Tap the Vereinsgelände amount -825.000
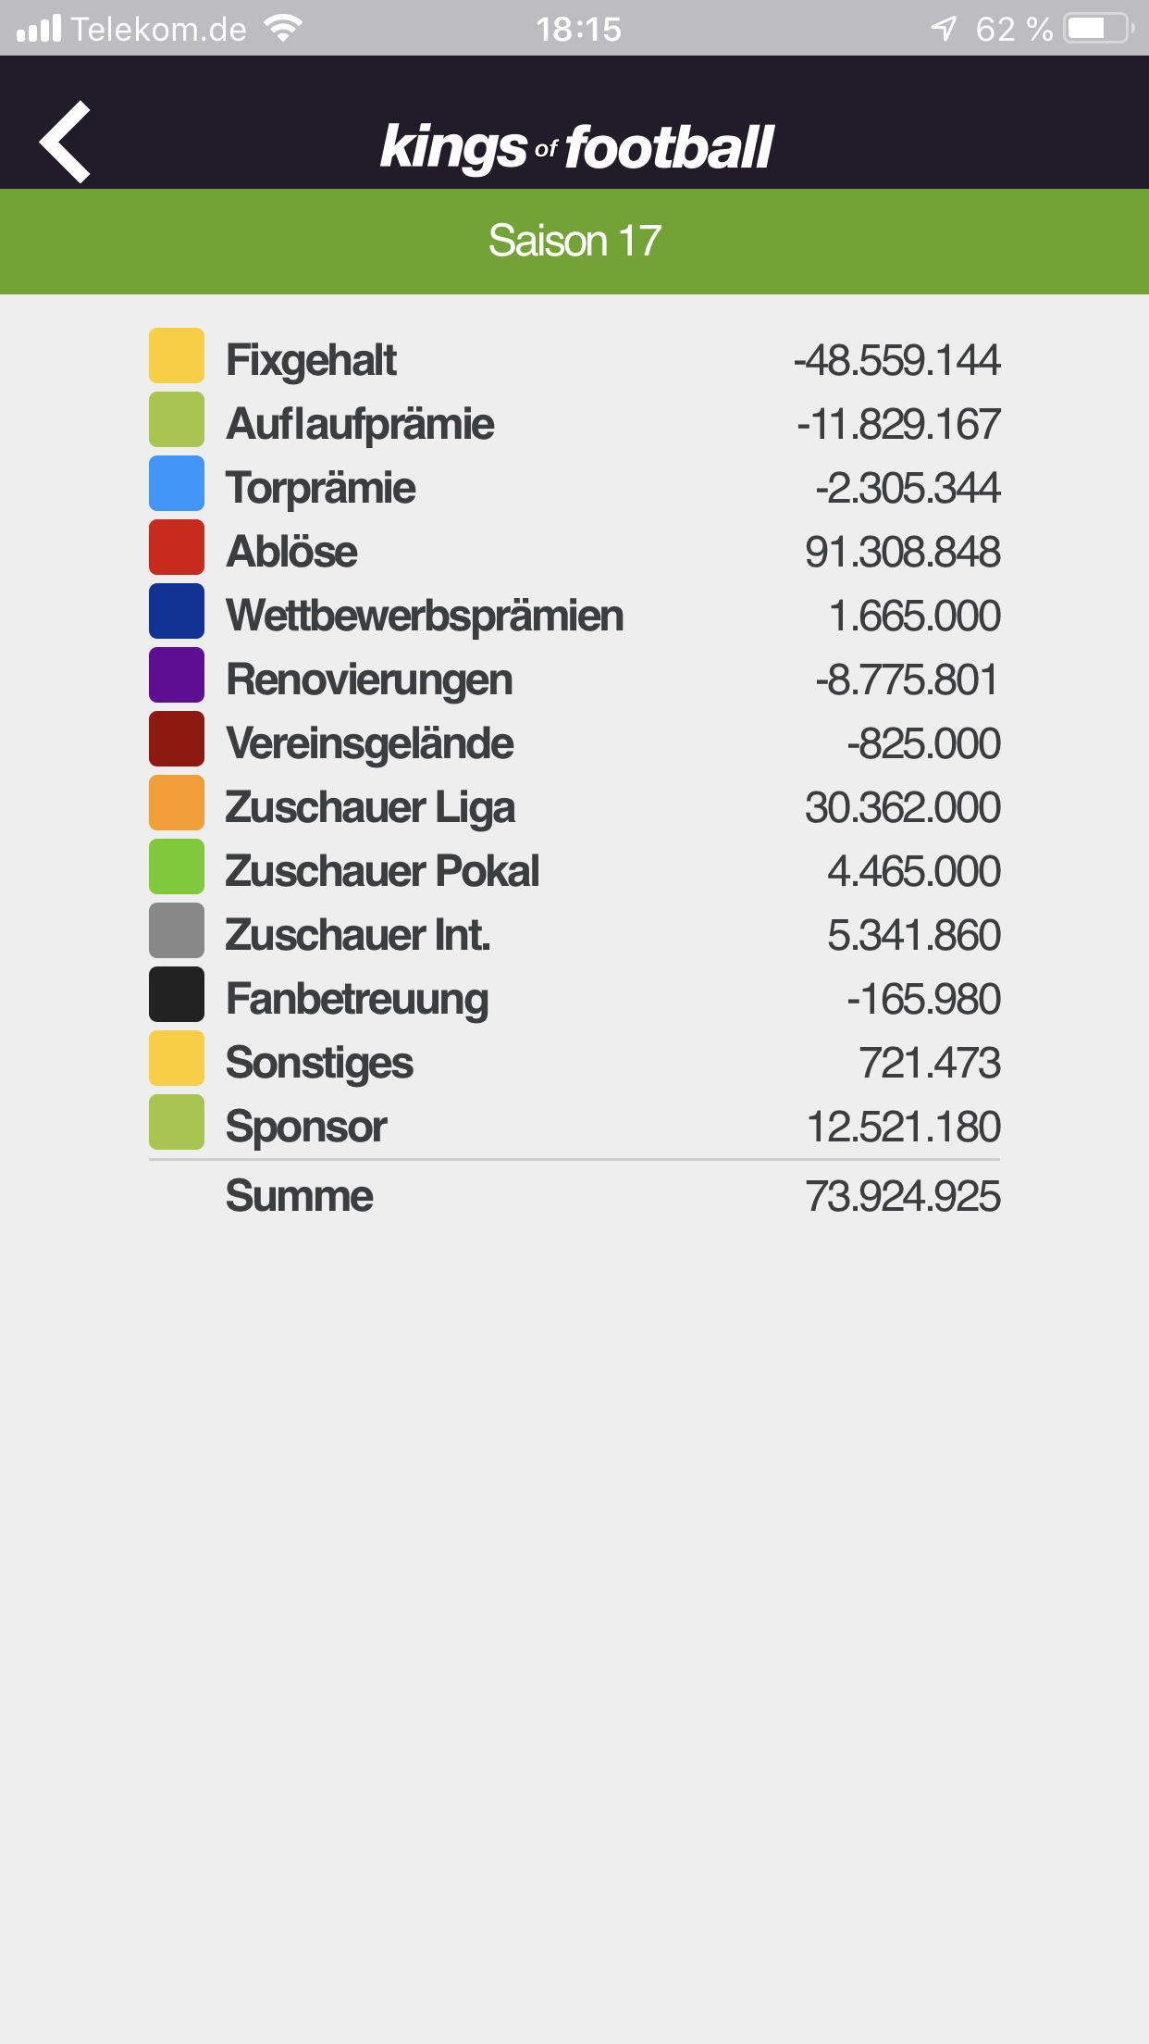Screen dimensions: 1149x2044 click(923, 743)
